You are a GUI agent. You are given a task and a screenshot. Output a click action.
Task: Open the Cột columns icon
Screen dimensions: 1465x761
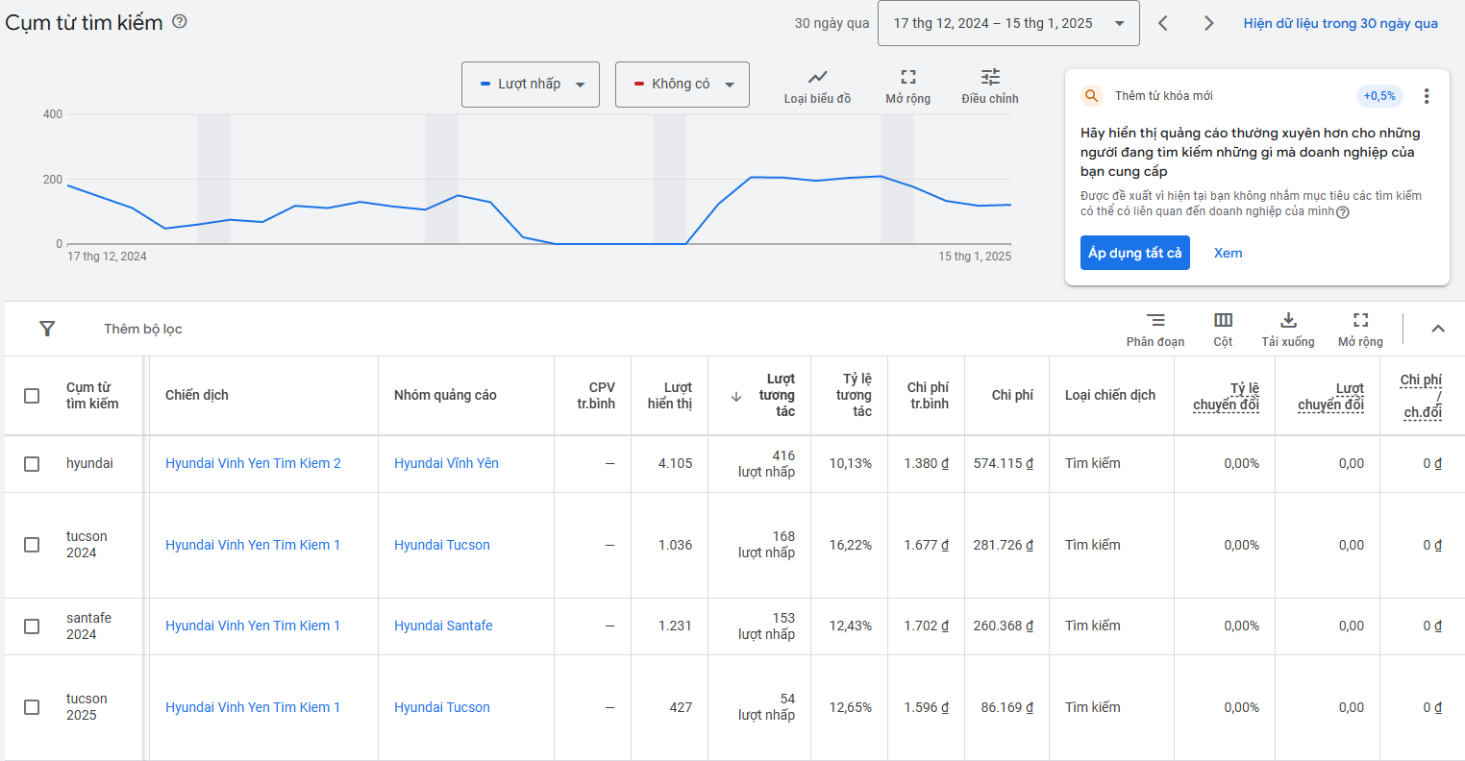point(1223,321)
